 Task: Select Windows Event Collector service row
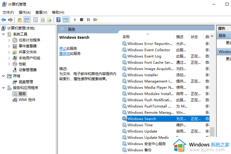[166, 50]
